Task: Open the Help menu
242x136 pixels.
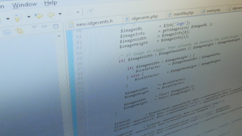Action: 51,3
